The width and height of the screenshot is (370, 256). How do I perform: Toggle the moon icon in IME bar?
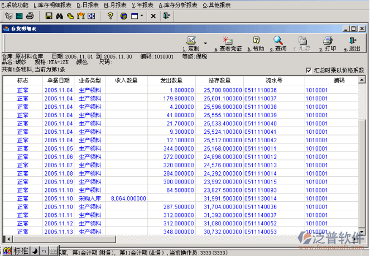[x=35, y=251]
